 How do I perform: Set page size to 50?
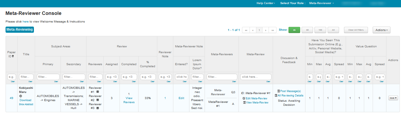tap(307, 30)
